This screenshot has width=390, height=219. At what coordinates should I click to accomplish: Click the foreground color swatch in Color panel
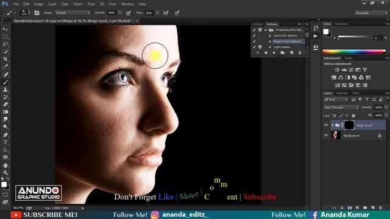326,32
